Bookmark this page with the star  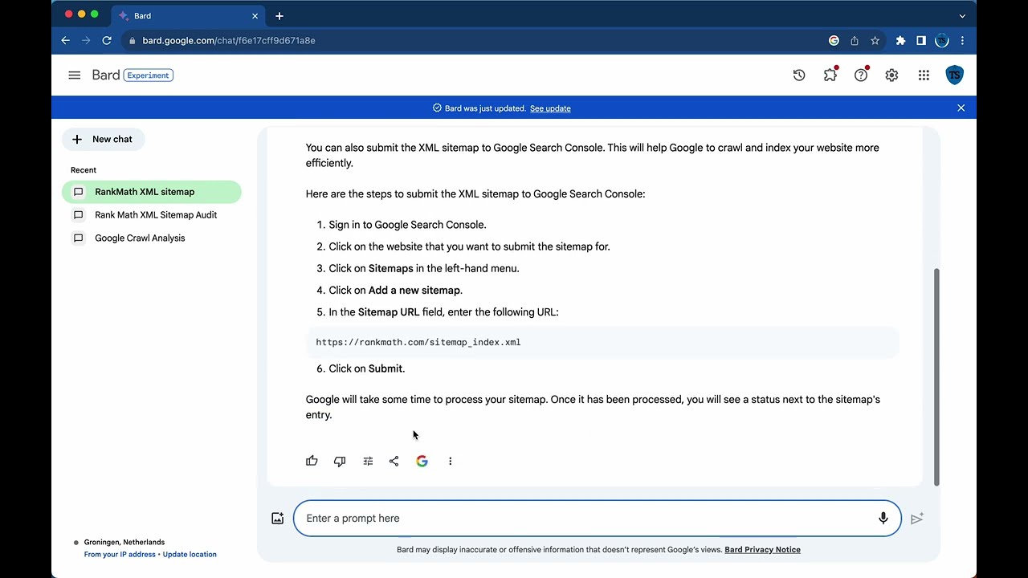click(x=875, y=40)
